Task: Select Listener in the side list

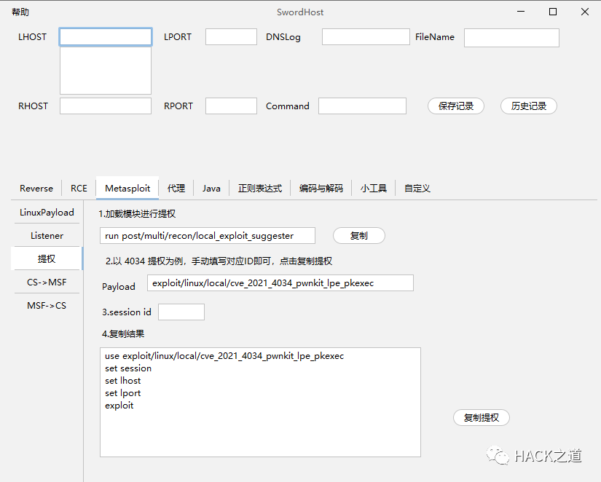Action: 47,236
